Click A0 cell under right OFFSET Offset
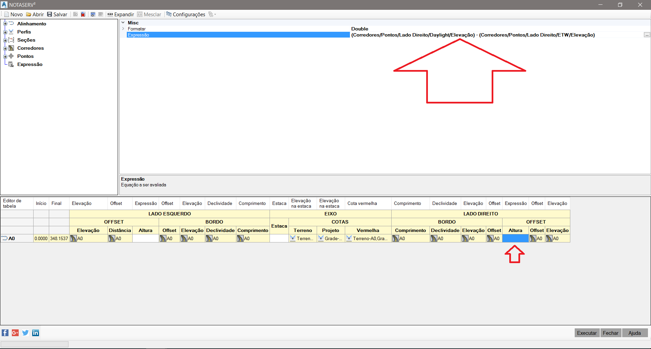651x349 pixels. (x=537, y=238)
